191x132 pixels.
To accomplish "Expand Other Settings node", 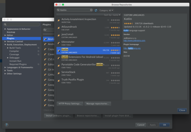I will (5, 74).
